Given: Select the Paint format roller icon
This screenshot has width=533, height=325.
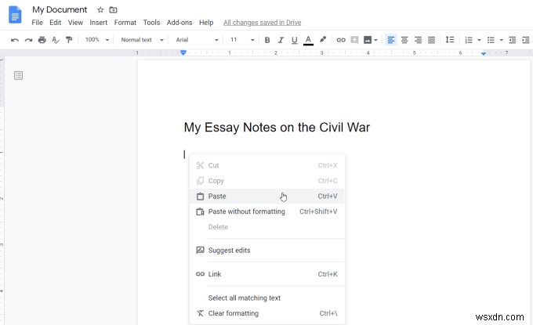Looking at the screenshot, I should coord(69,40).
